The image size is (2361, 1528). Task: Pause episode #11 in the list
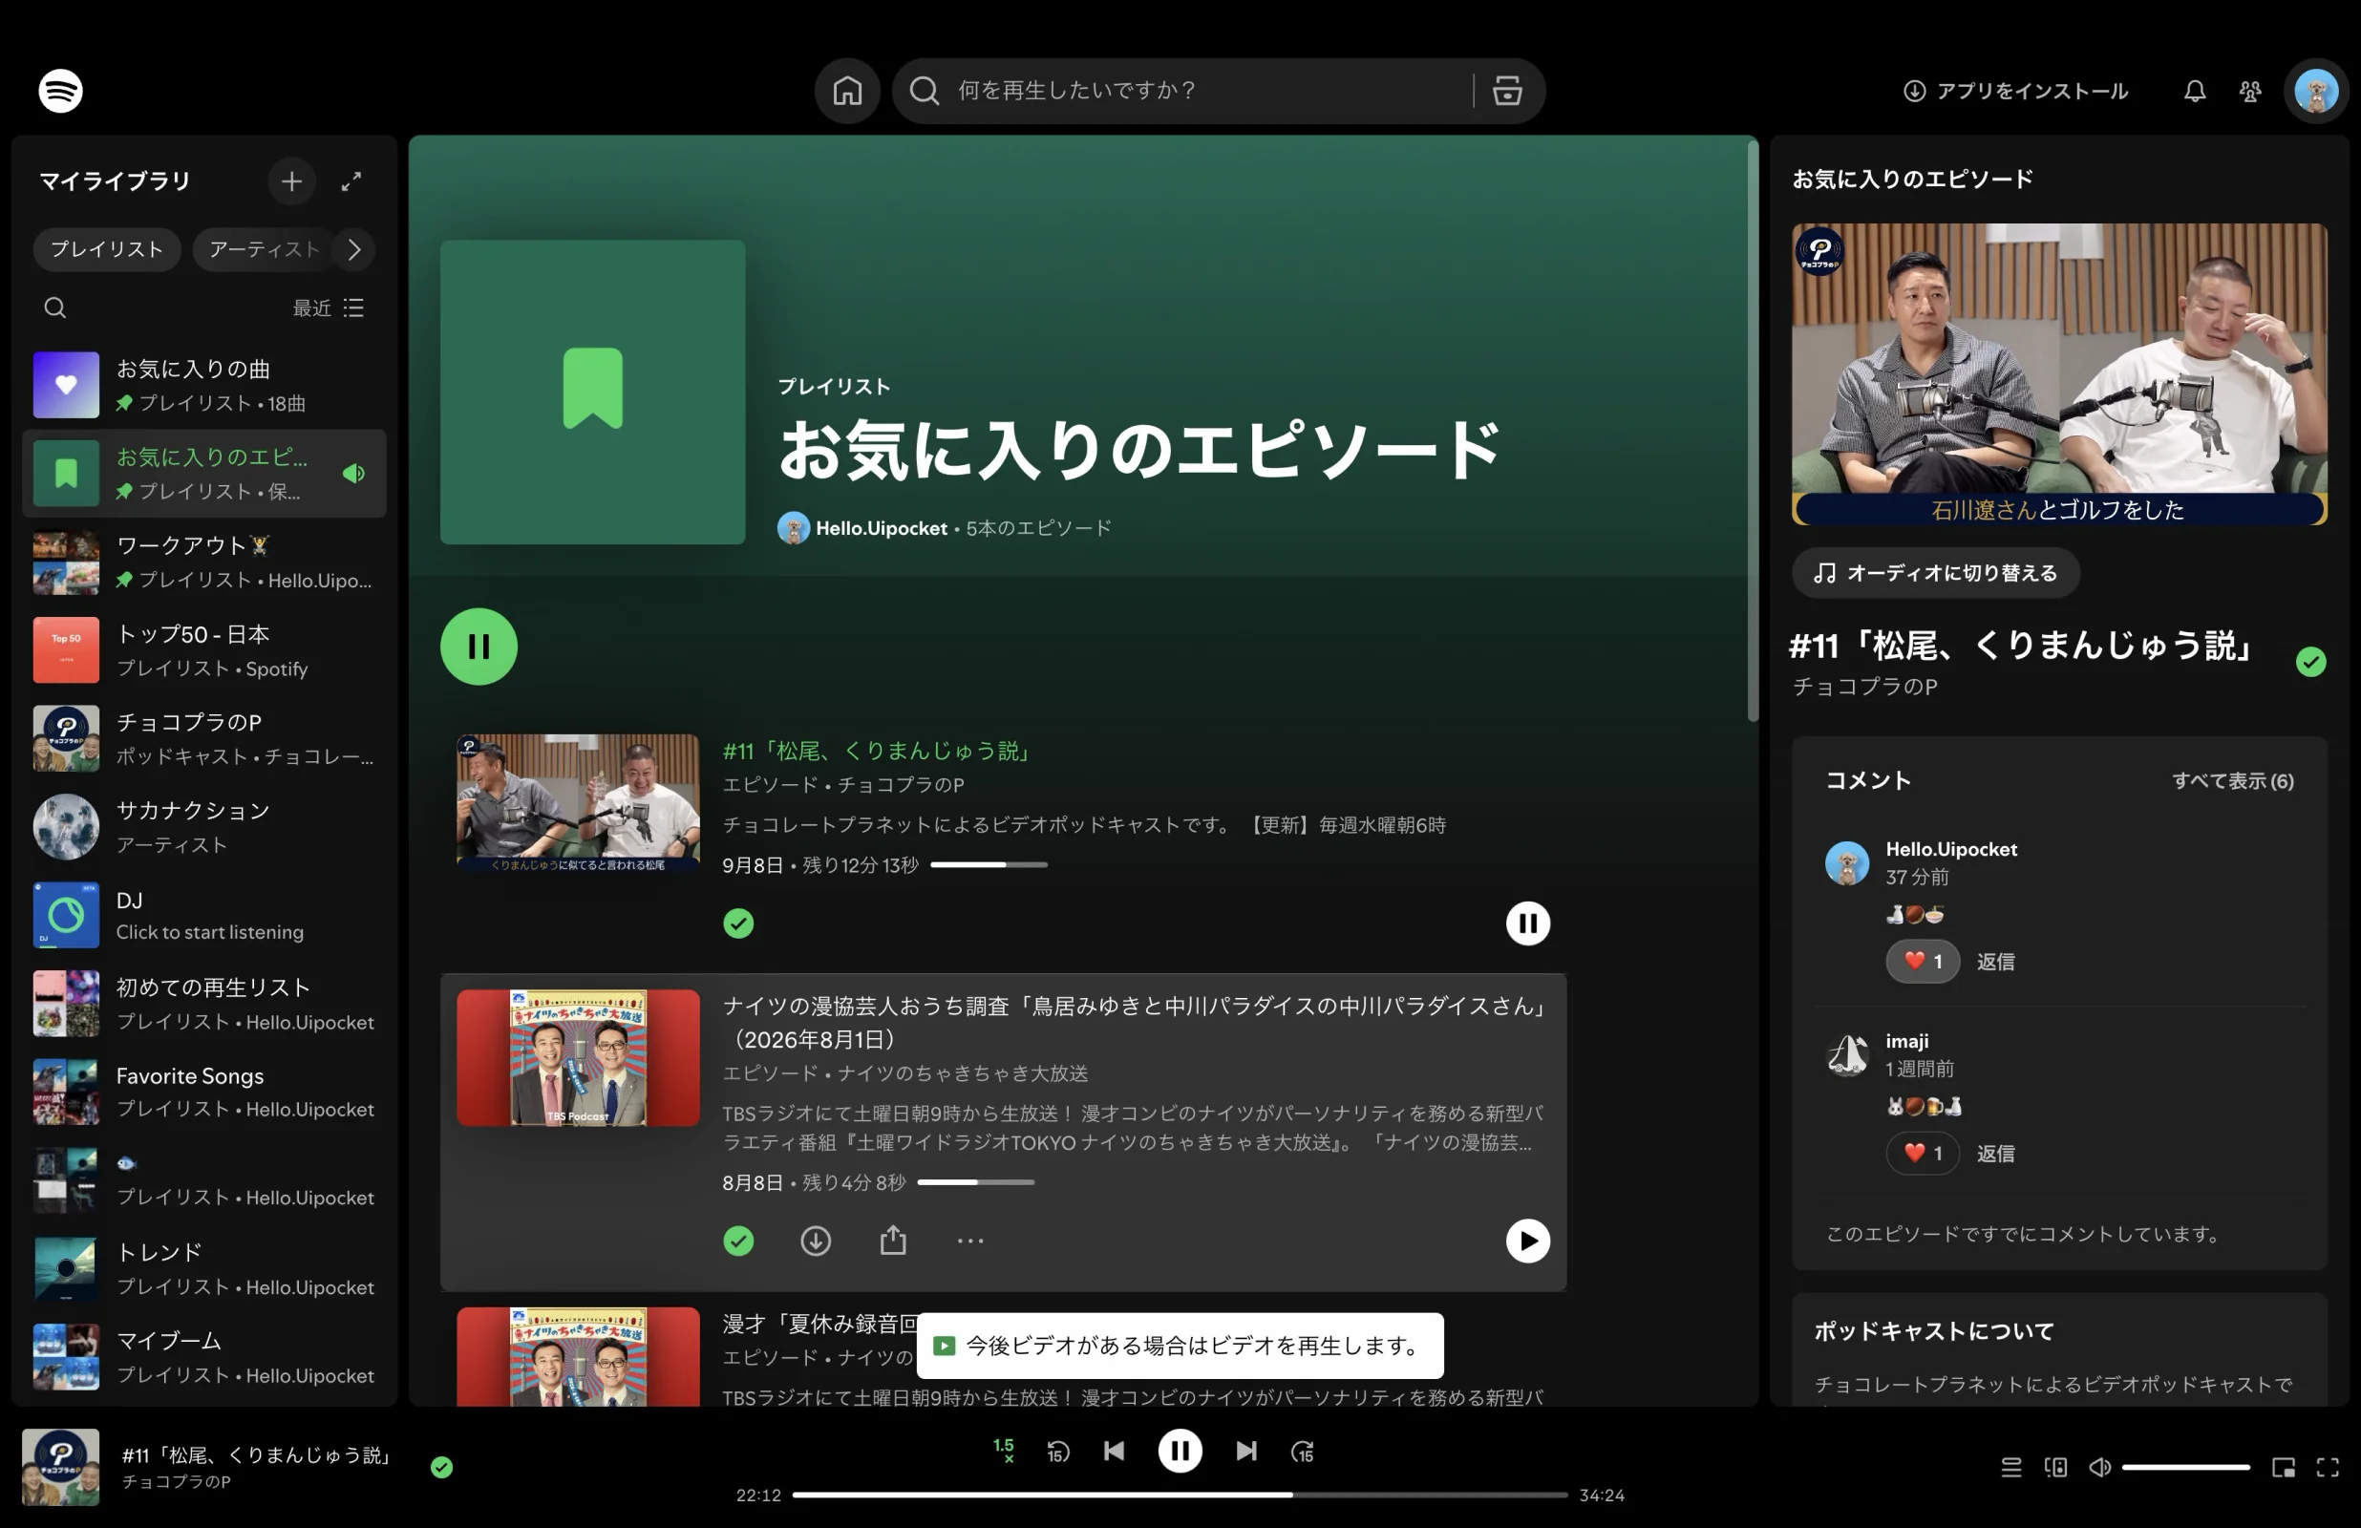(x=1528, y=923)
